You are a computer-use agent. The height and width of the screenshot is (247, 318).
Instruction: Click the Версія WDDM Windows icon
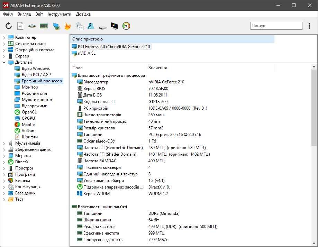click(x=80, y=193)
